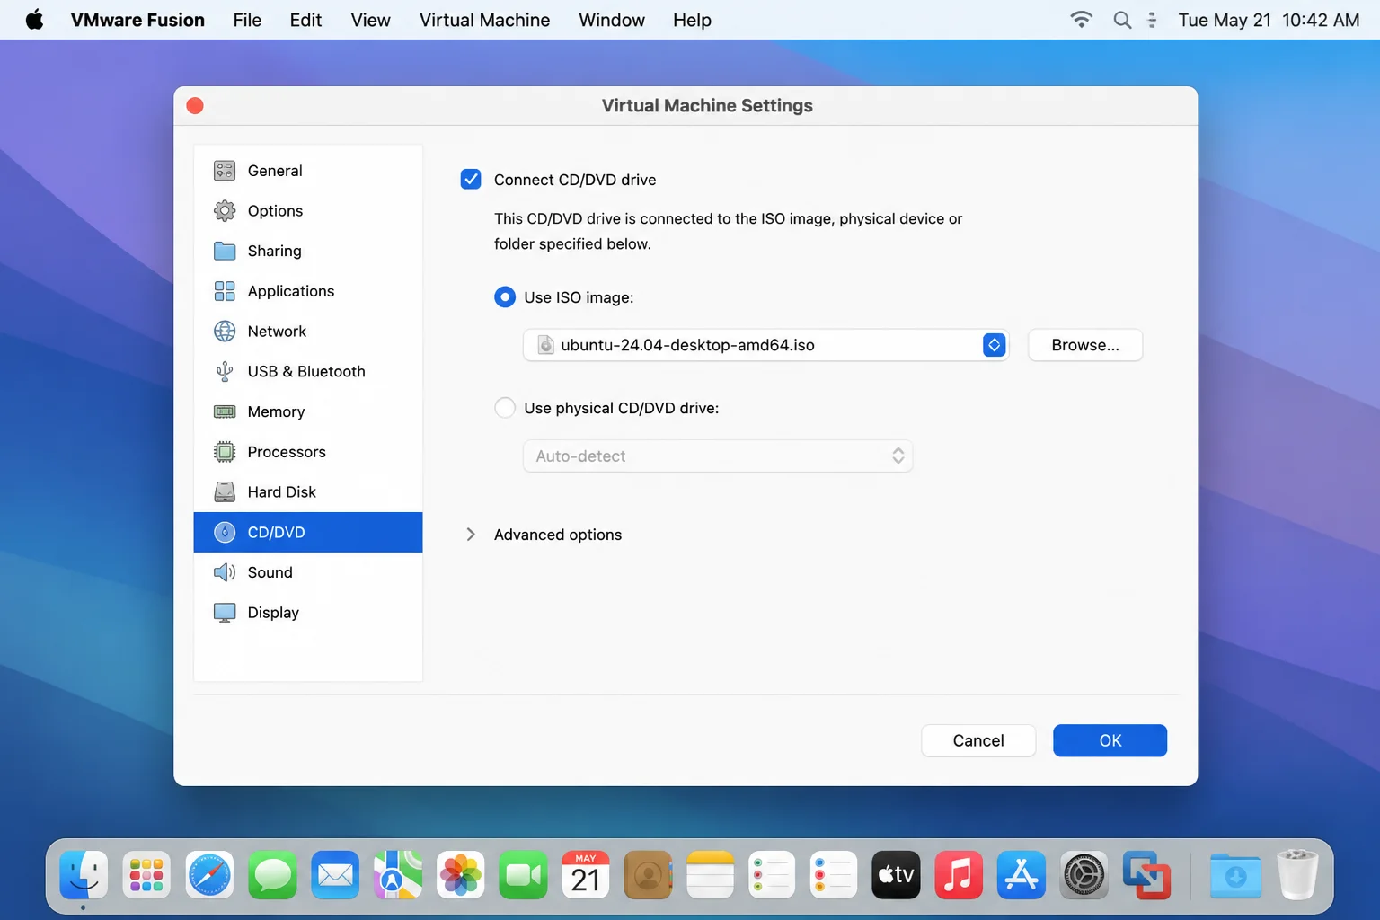1380x920 pixels.
Task: Click the menu bar date and time
Action: point(1269,20)
